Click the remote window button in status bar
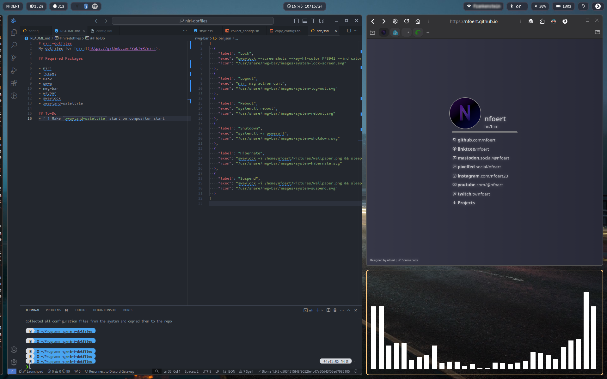 tap(12, 371)
